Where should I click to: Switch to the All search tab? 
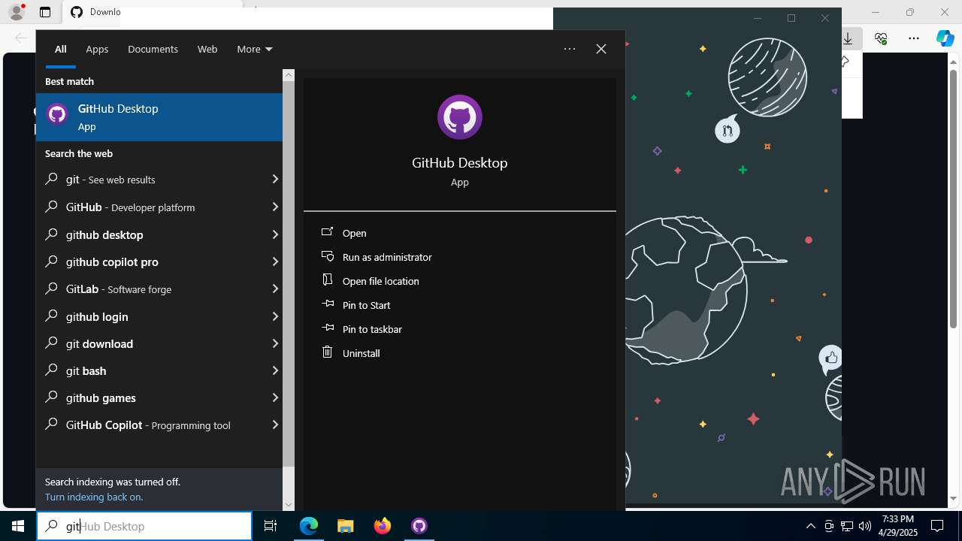60,49
